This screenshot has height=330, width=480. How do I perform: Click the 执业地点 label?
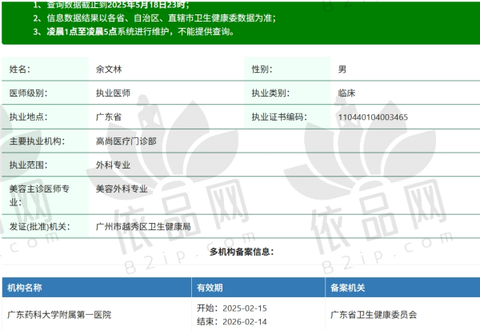28,117
